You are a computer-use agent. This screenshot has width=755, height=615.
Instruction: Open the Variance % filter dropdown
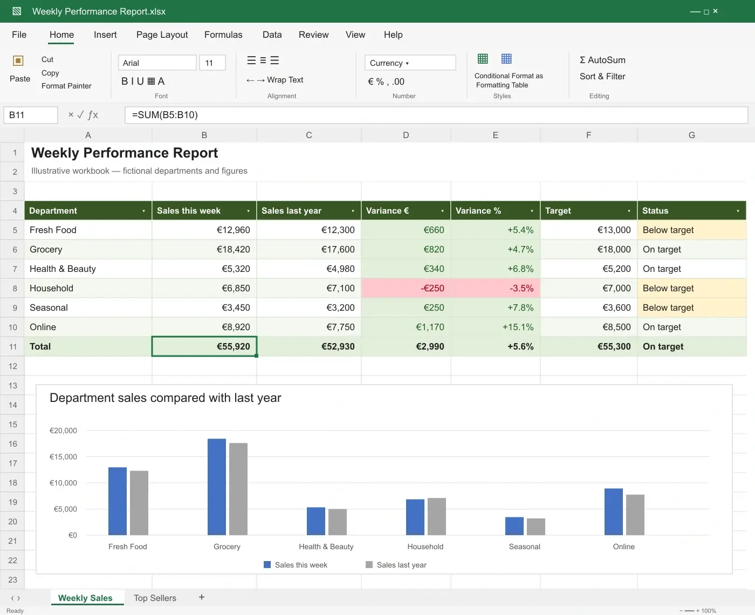(x=532, y=211)
